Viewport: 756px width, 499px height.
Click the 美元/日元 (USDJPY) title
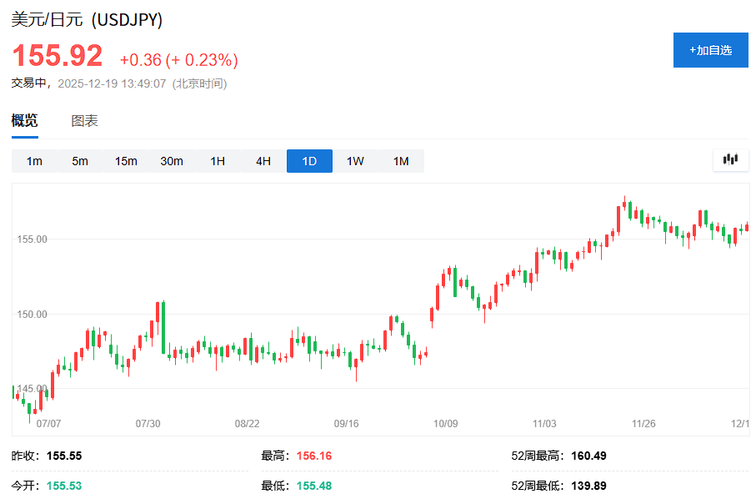pyautogui.click(x=87, y=20)
